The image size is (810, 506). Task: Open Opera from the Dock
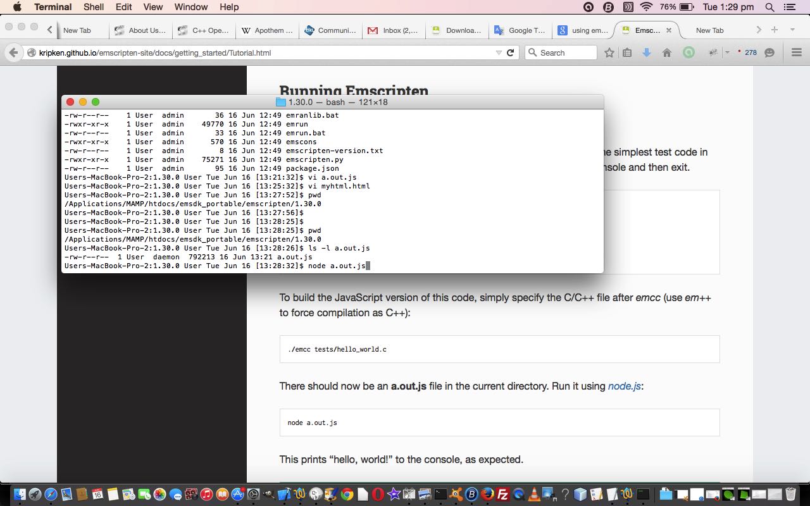pos(378,495)
